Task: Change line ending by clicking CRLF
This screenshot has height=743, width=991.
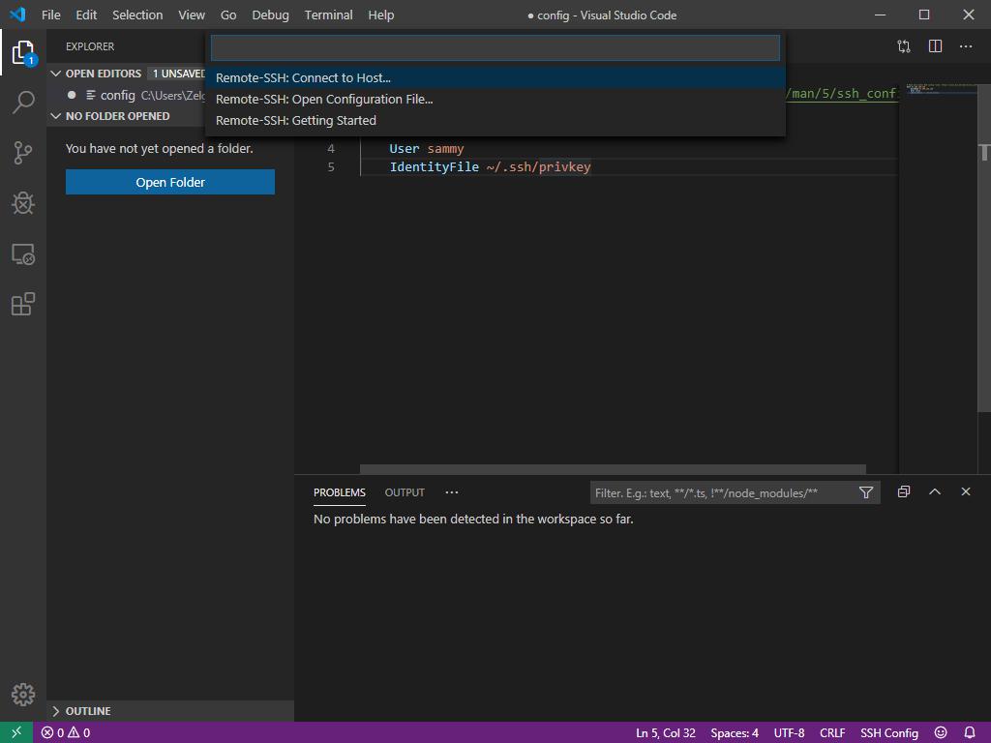Action: click(x=831, y=732)
